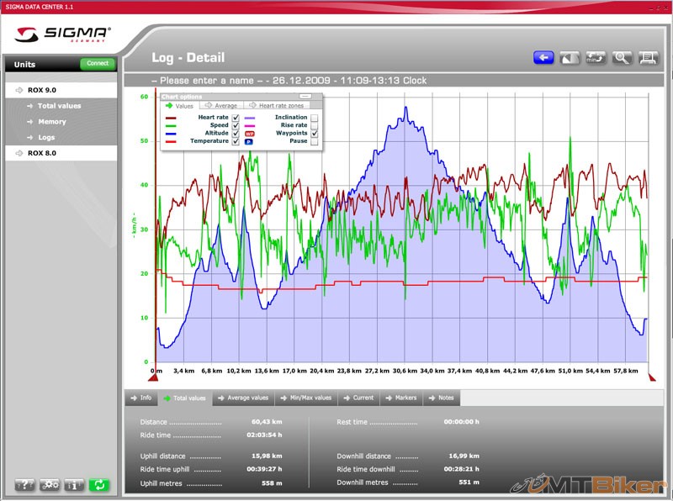Switch to the Min/Max values tab
Viewport: 673px width, 501px height.
point(310,398)
